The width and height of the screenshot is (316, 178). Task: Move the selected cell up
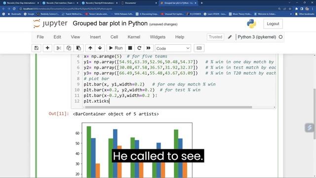(90, 48)
